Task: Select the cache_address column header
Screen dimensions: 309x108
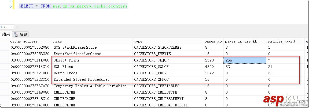Action: (24, 41)
